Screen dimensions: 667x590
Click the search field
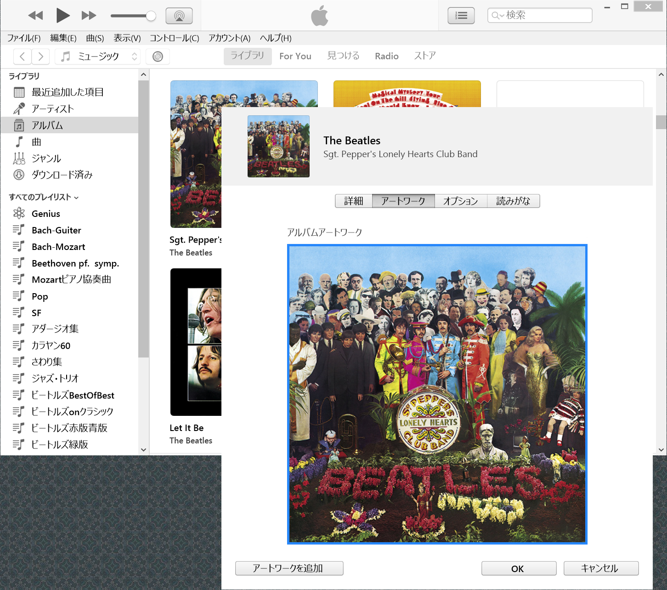pos(540,15)
